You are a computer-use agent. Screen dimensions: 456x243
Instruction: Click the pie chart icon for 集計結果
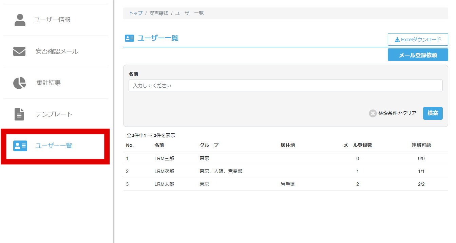(x=20, y=83)
